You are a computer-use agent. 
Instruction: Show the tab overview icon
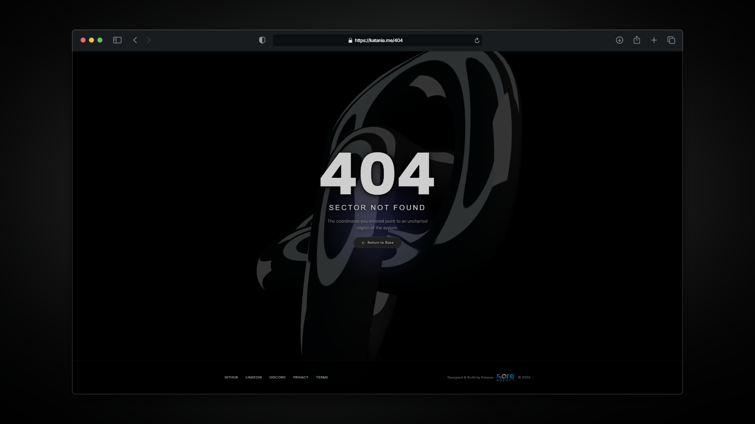click(671, 40)
